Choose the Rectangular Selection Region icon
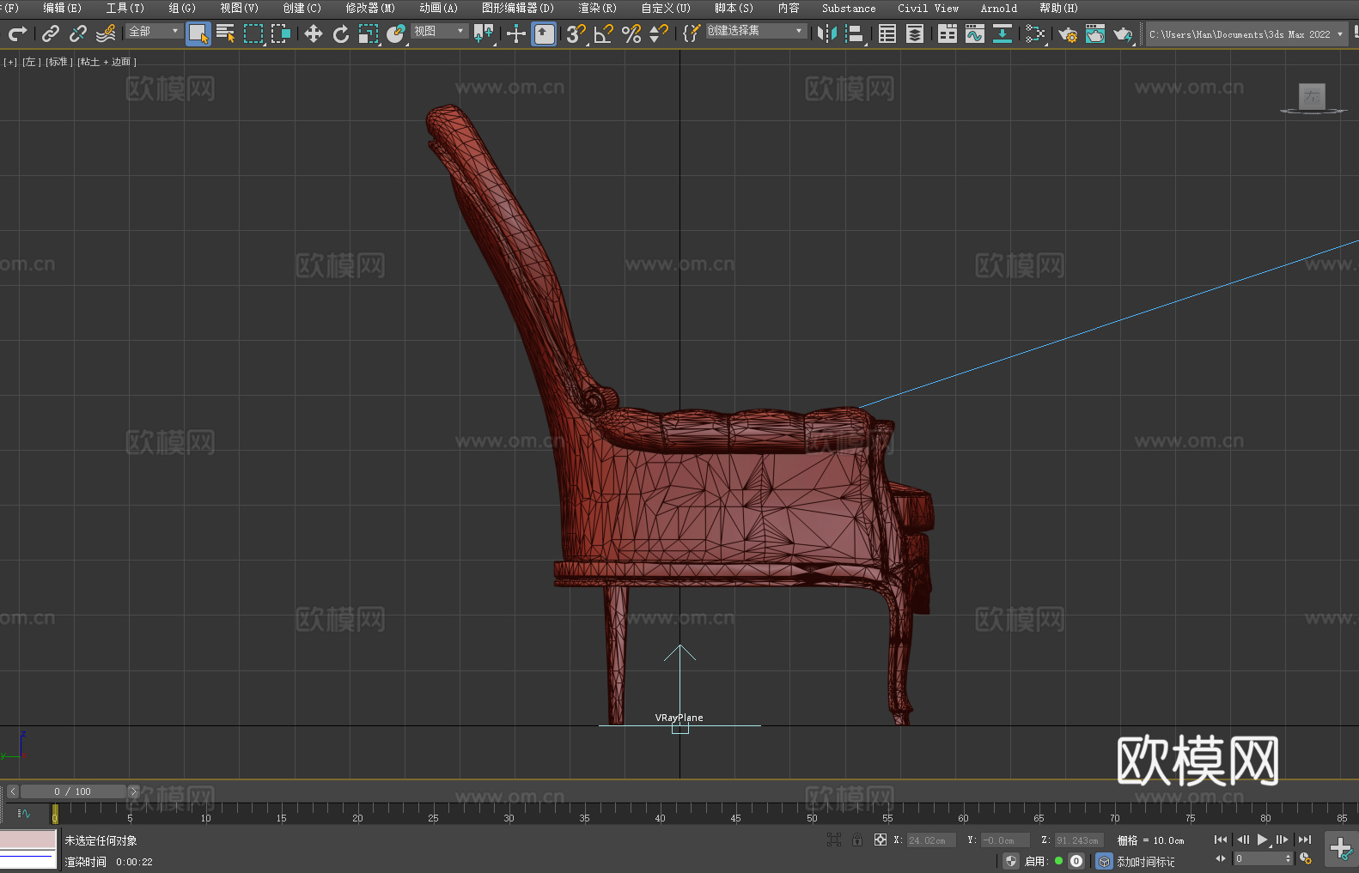The height and width of the screenshot is (873, 1359). [253, 33]
